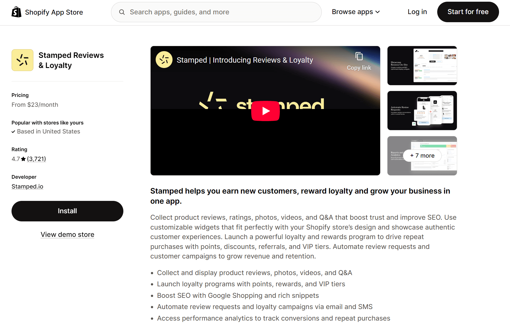Click inside the search apps input field
The width and height of the screenshot is (510, 329).
coord(216,12)
